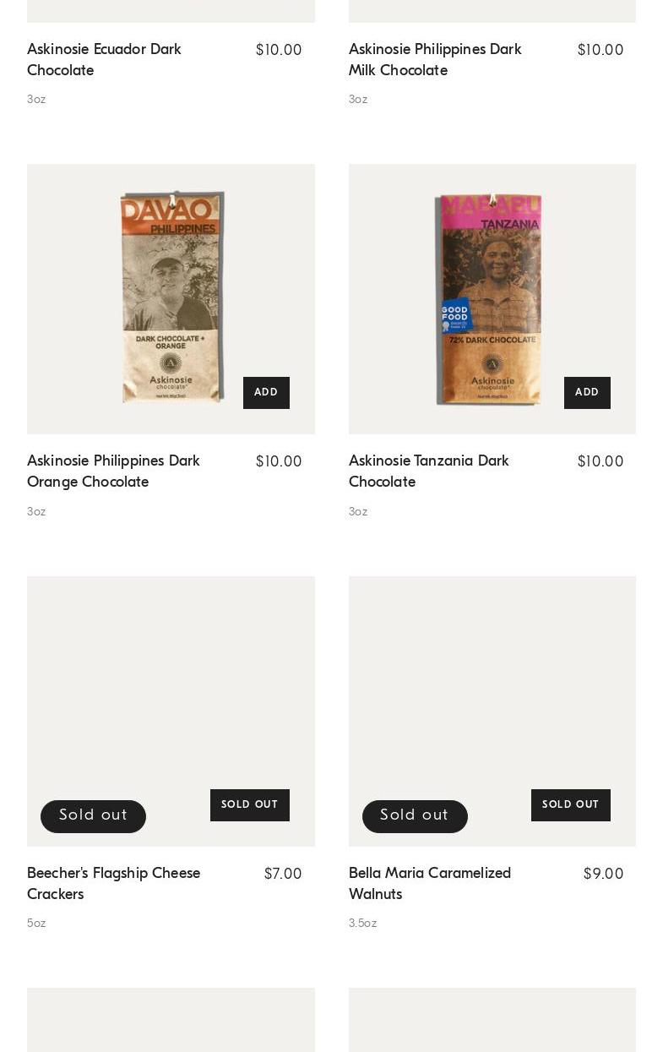Click the $10.00 price of Tanzania Dark Chocolate

601,462
